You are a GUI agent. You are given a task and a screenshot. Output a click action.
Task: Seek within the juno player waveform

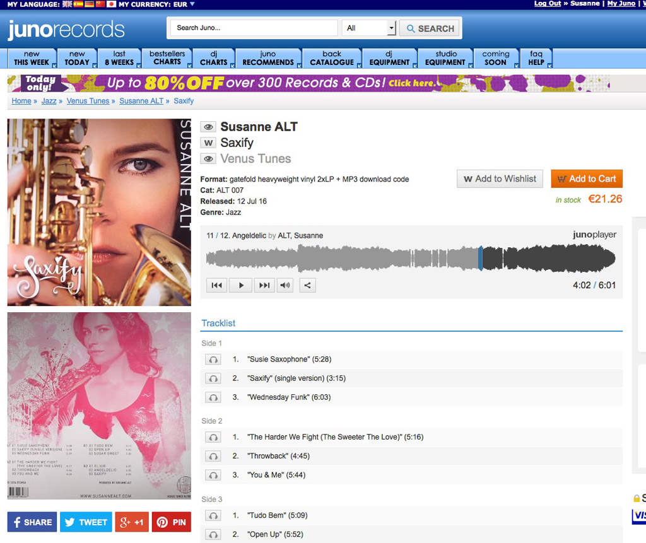click(411, 259)
